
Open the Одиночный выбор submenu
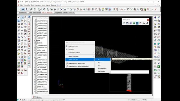coord(80,52)
